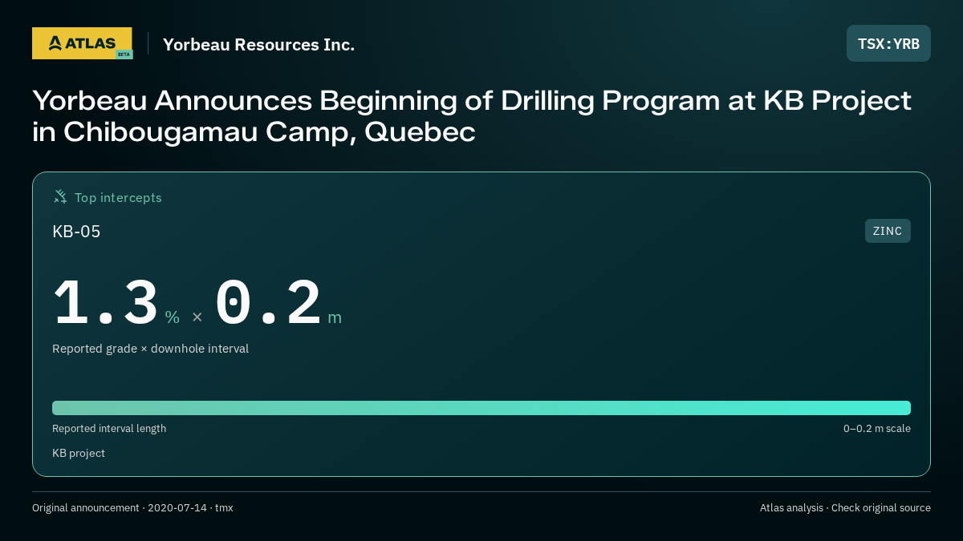The height and width of the screenshot is (541, 963).
Task: Click the Top intercepts label
Action: (x=118, y=197)
